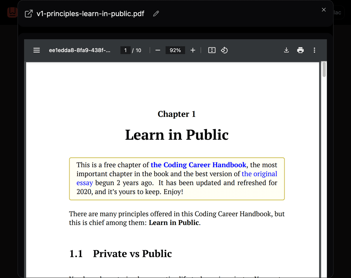
Task: Click the vertical scrollbar thumb
Action: [324, 70]
